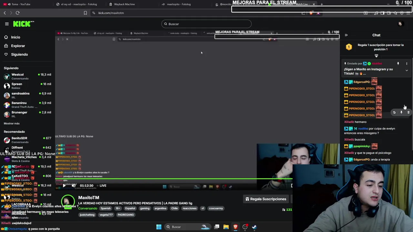413x232 pixels.
Task: Open sandraskins channel in sidebar
Action: (x=27, y=95)
